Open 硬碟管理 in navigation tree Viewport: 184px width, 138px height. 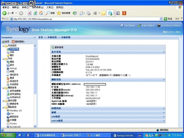(x=14, y=104)
